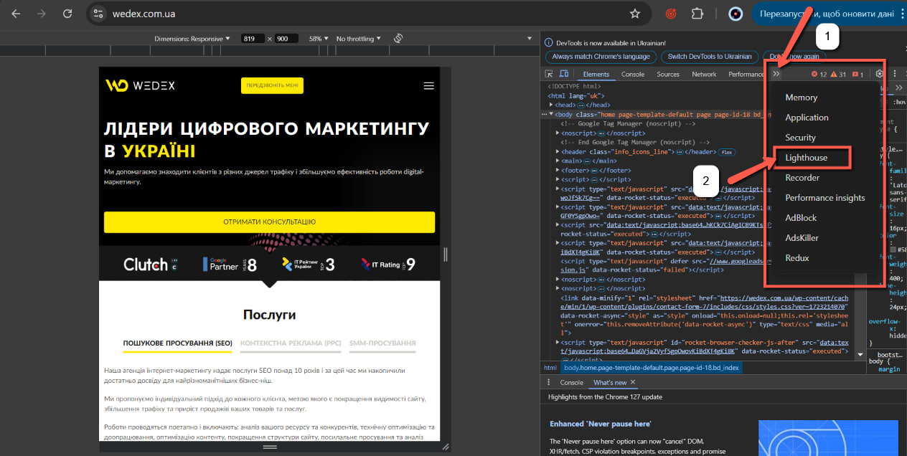Click the IT Rating 9 badge
Image resolution: width=907 pixels, height=456 pixels.
click(388, 264)
